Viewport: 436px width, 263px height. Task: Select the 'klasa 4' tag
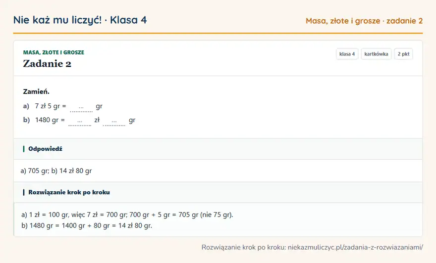pos(347,54)
